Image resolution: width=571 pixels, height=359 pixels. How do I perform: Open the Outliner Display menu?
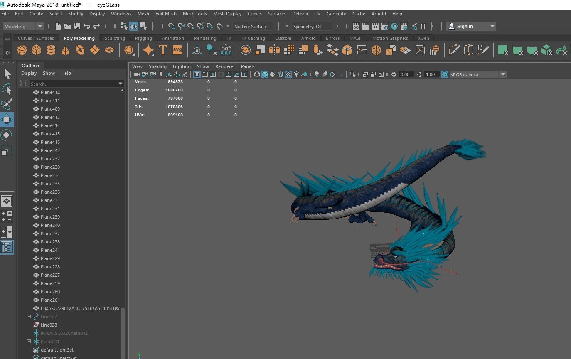point(29,73)
